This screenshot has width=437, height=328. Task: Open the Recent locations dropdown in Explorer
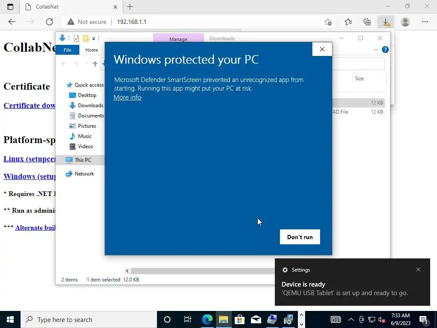pos(86,64)
